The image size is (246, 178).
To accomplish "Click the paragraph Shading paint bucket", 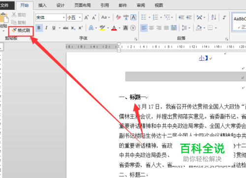I will click(199, 28).
